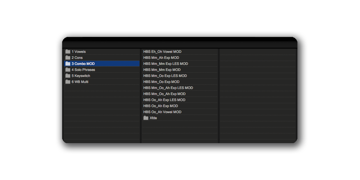
Task: Select the 4 Solo Phrases category label
Action: [x=83, y=70]
